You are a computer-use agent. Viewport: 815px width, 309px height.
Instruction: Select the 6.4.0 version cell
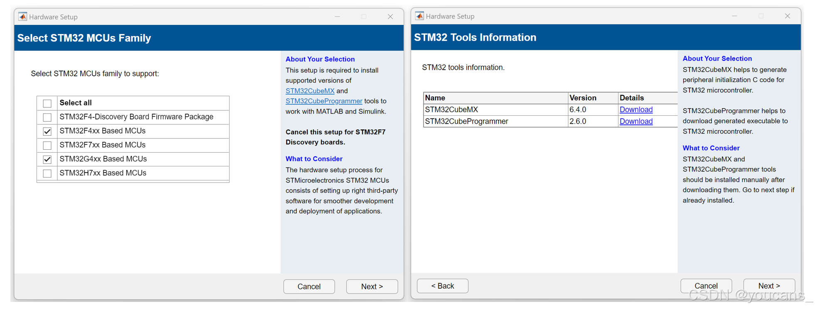coord(593,109)
